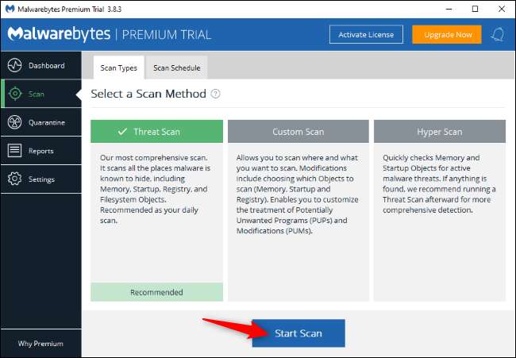
Task: Click the Hyper Scan description text
Action: pos(439,183)
